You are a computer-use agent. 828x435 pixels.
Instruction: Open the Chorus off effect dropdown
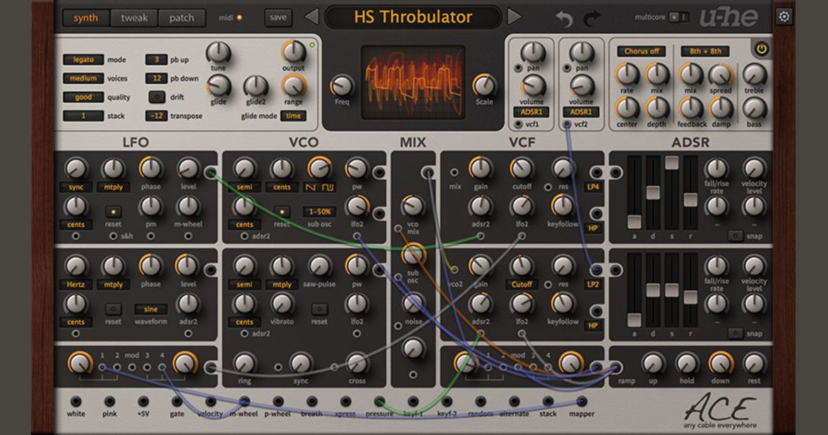640,50
